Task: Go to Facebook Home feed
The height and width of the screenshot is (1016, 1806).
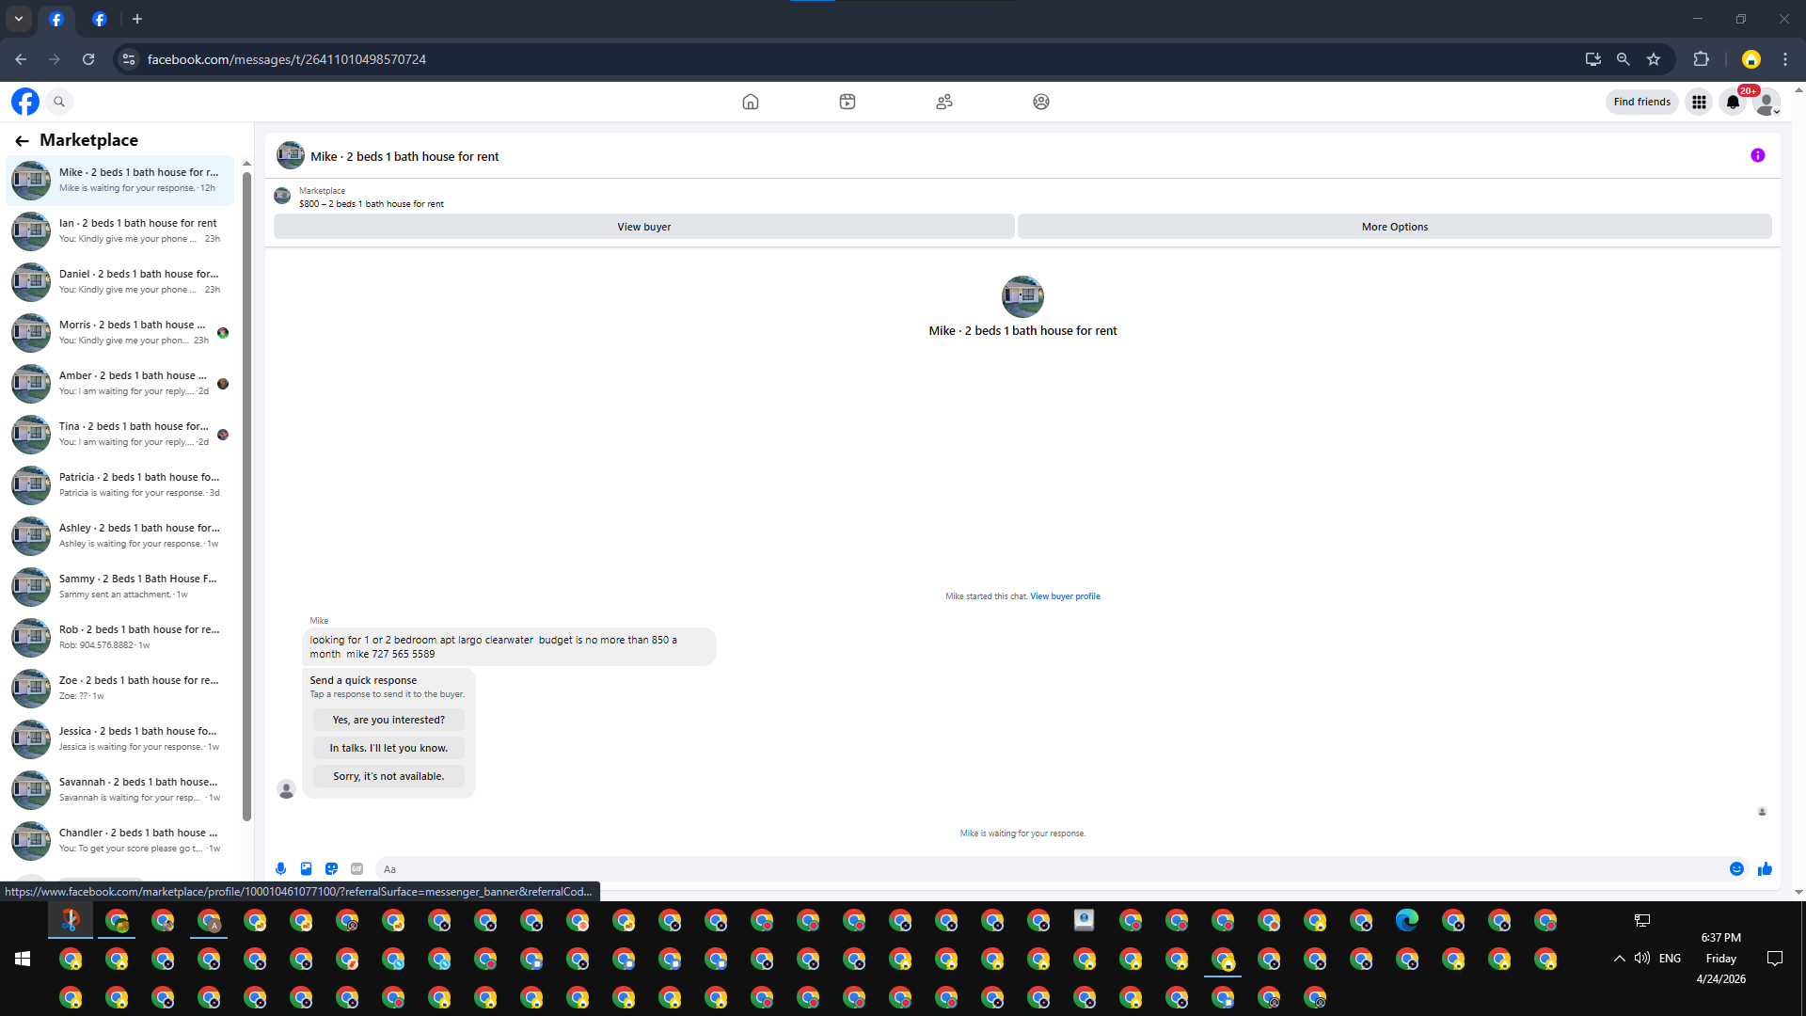Action: pyautogui.click(x=751, y=102)
